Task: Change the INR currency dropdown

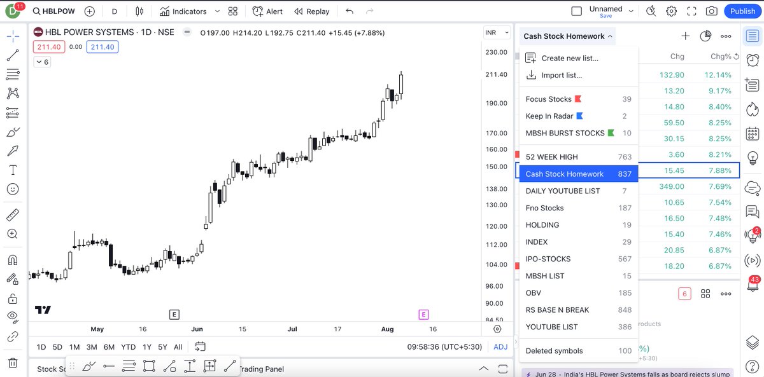Action: click(497, 32)
